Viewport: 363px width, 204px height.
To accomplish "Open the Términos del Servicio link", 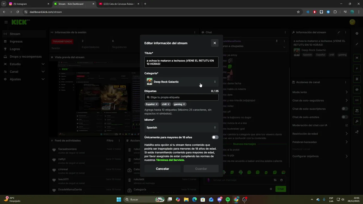I will click(170, 160).
